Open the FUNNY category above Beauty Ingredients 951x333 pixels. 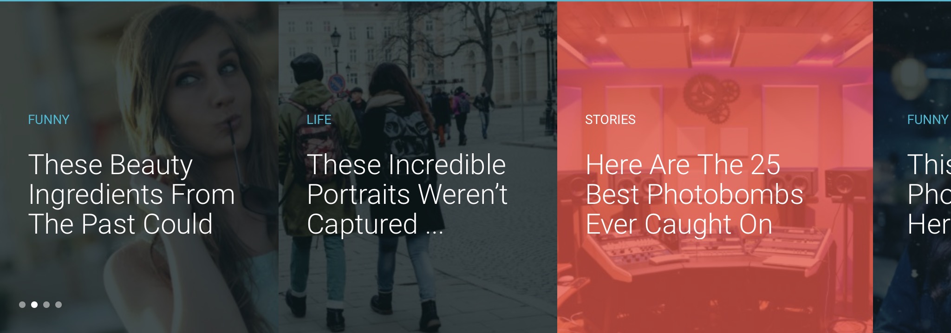tap(49, 120)
